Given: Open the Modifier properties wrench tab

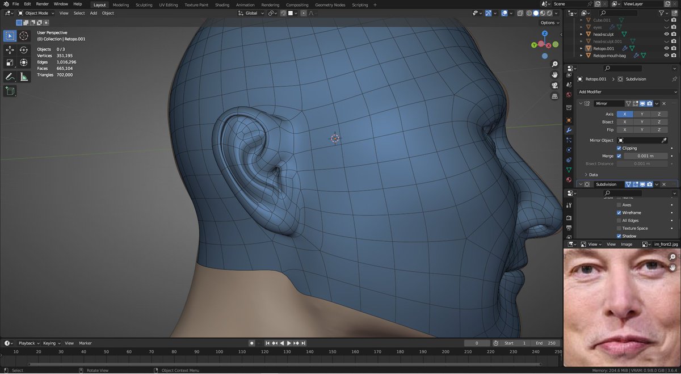Looking at the screenshot, I should [x=569, y=131].
